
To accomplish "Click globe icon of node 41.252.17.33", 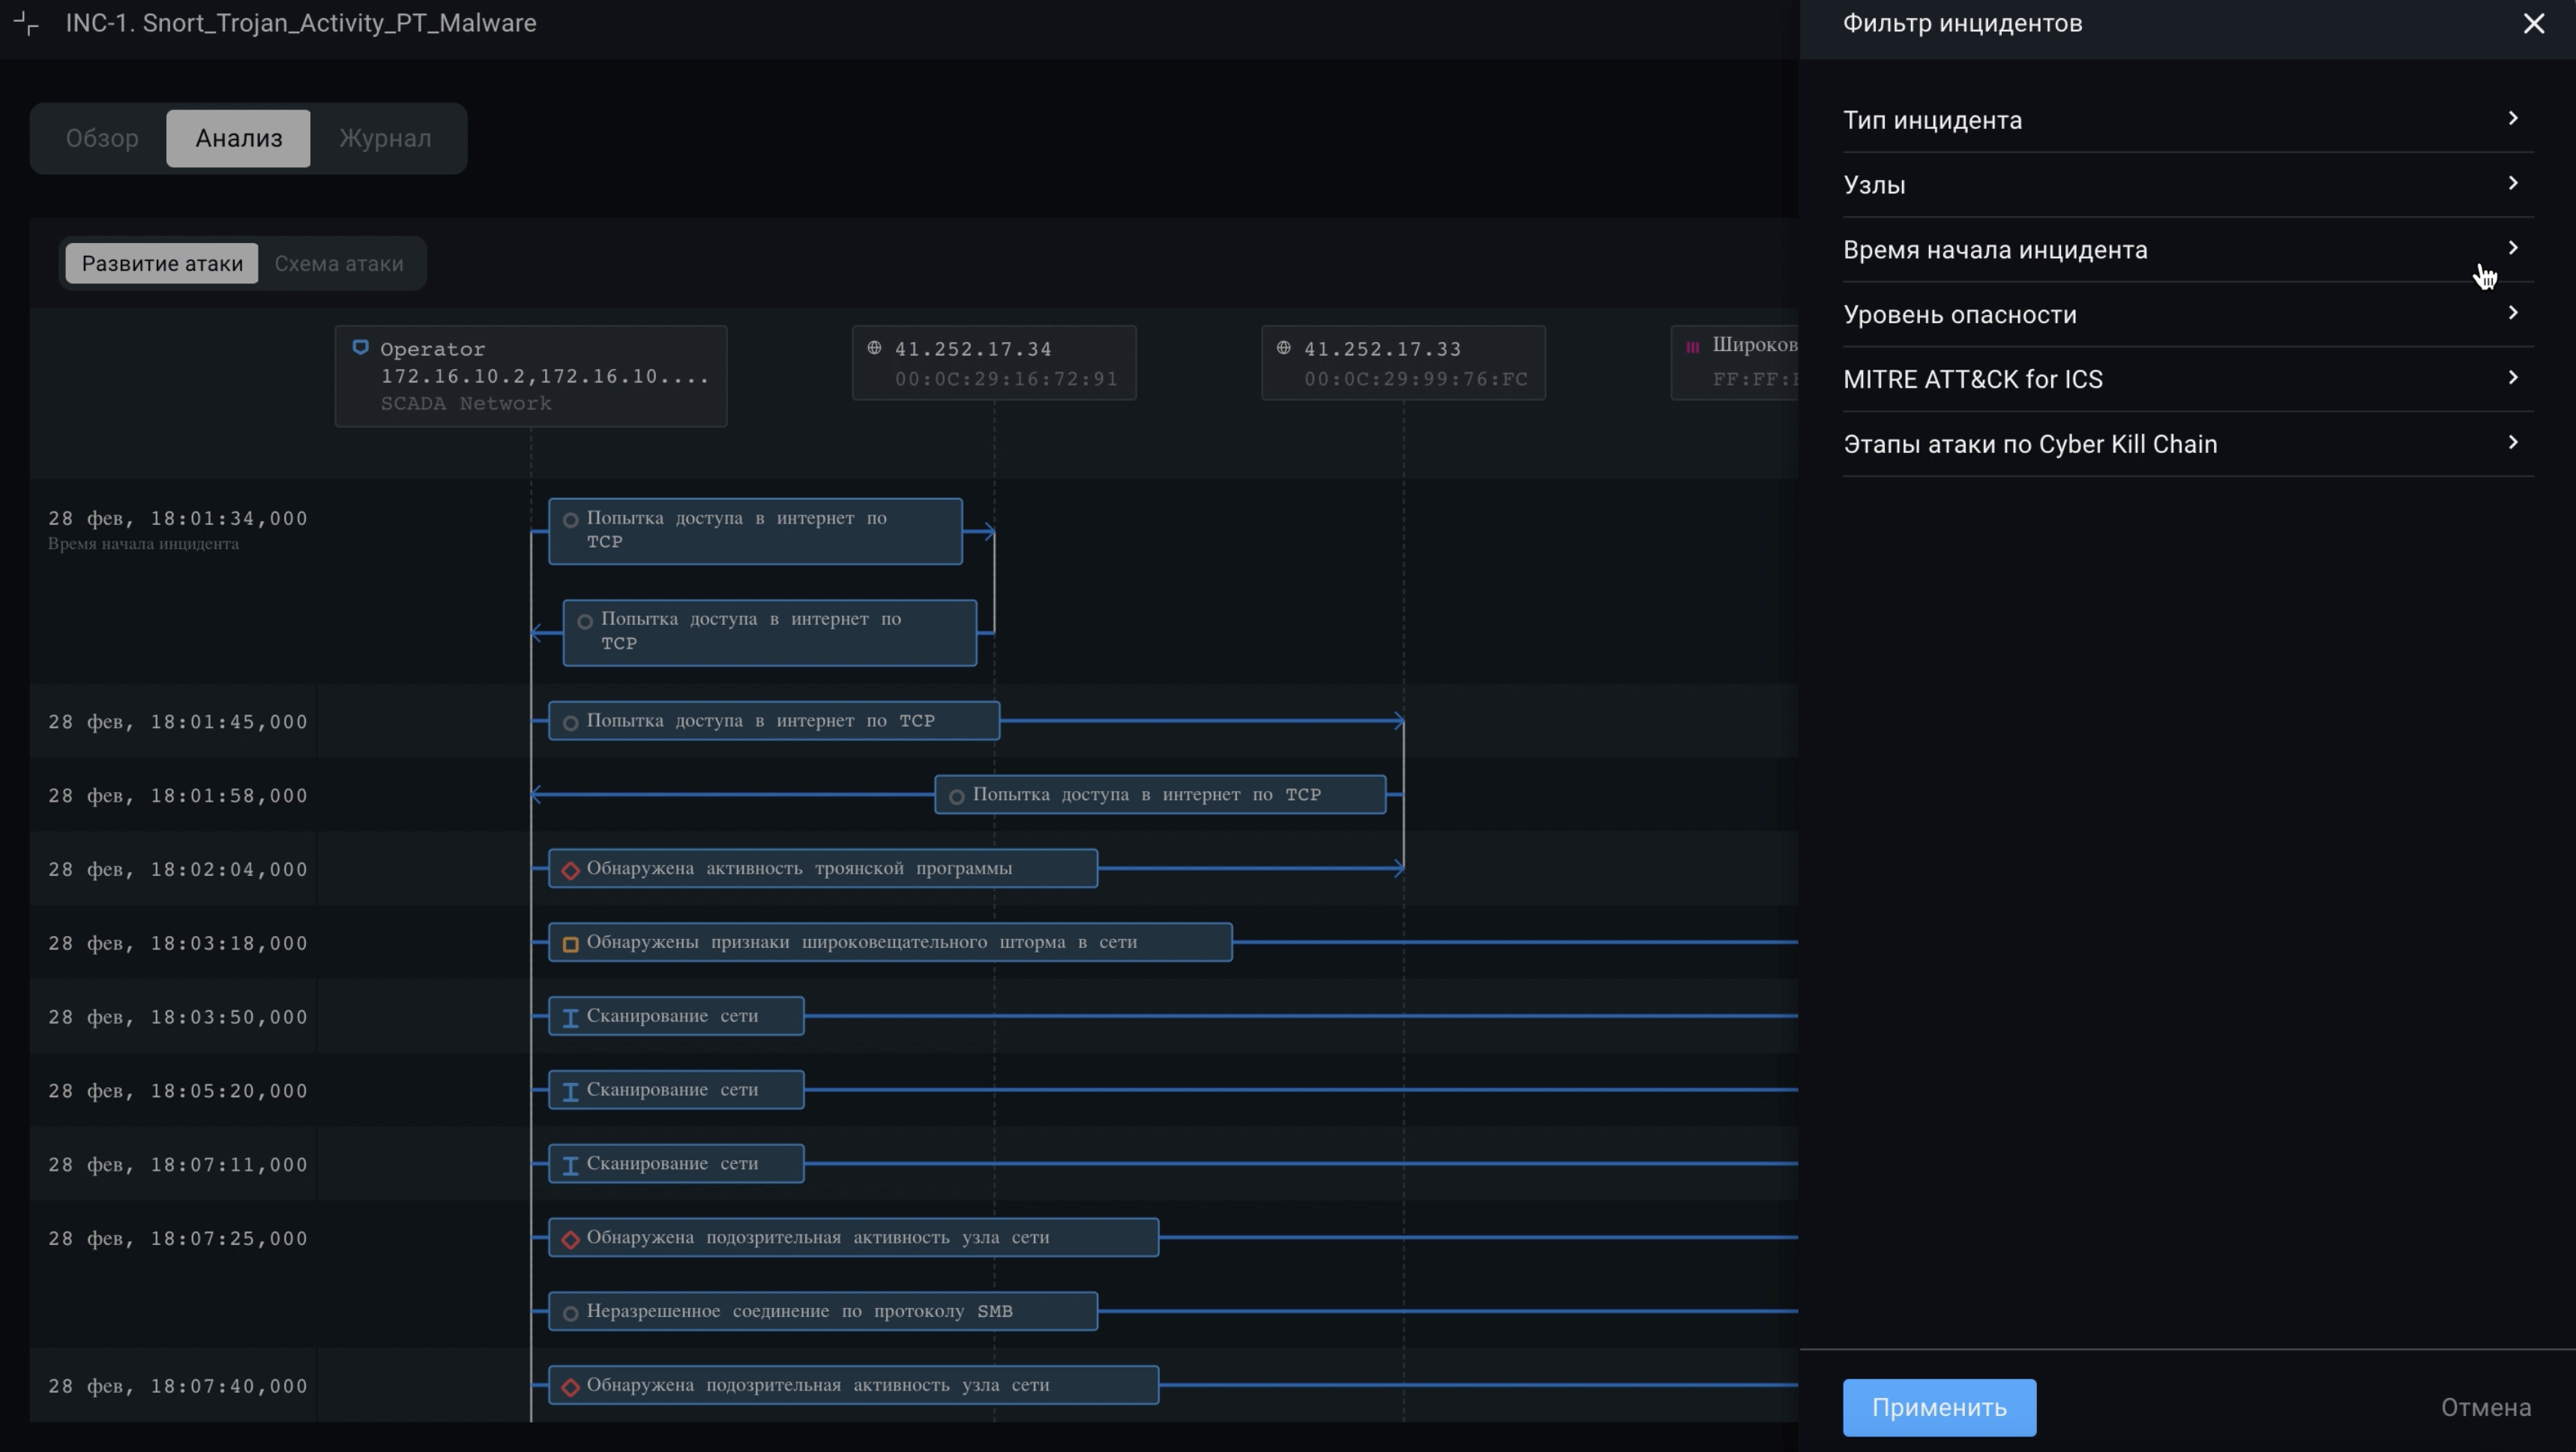I will (1284, 347).
